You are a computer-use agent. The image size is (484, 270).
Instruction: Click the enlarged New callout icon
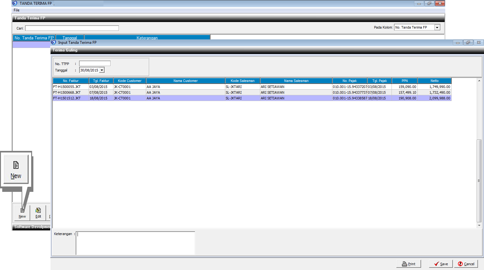point(16,170)
